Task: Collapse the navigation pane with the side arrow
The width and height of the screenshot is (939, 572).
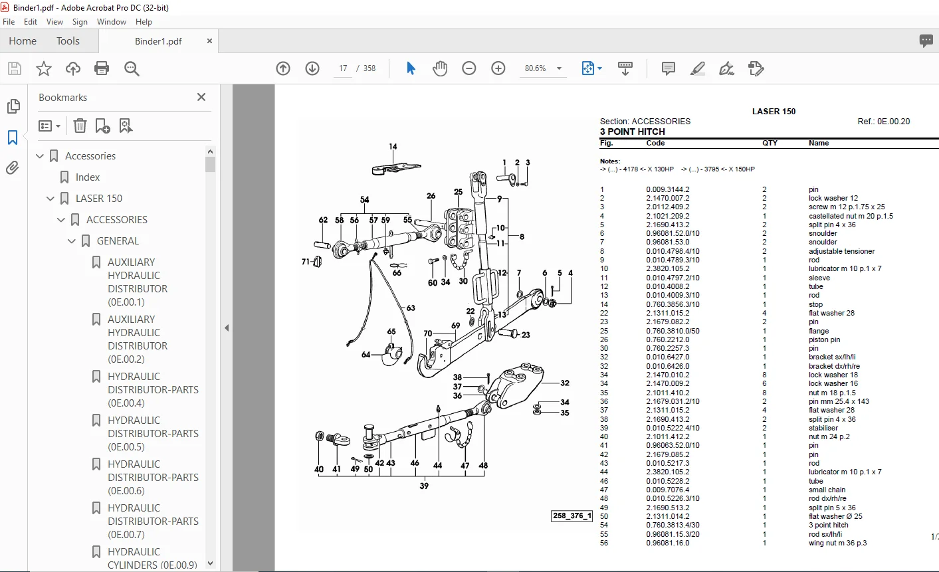Action: point(227,328)
